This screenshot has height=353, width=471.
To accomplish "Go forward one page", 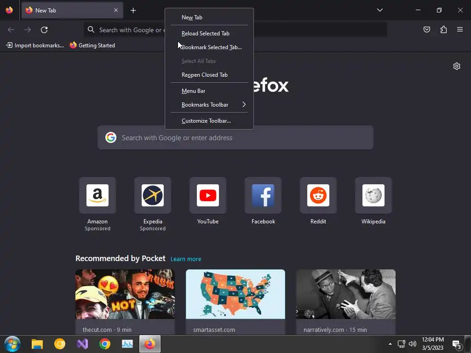I will click(28, 30).
